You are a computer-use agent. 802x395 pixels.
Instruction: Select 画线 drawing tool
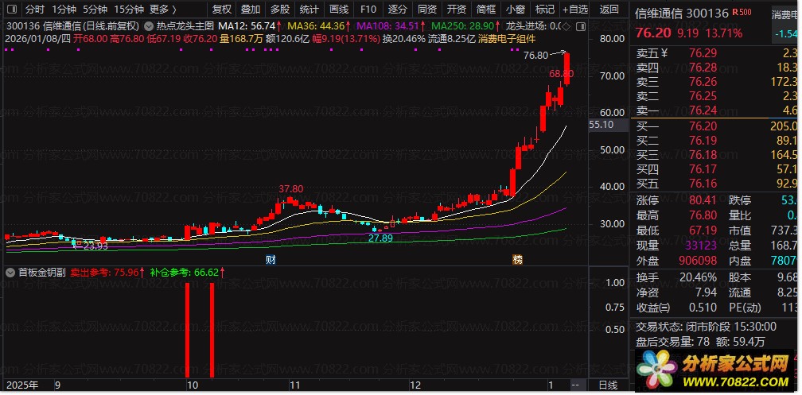339,10
